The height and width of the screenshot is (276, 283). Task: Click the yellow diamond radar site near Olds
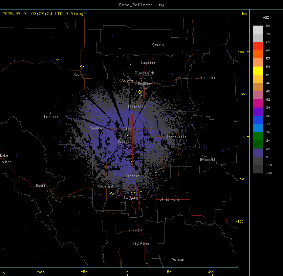pyautogui.click(x=127, y=137)
